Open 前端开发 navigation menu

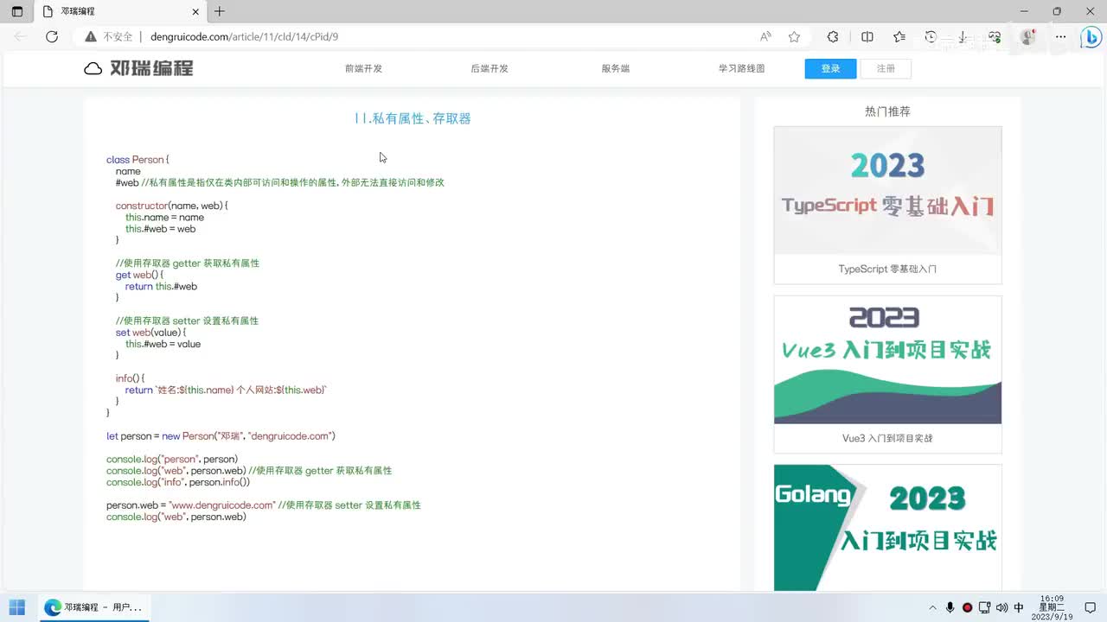[363, 68]
